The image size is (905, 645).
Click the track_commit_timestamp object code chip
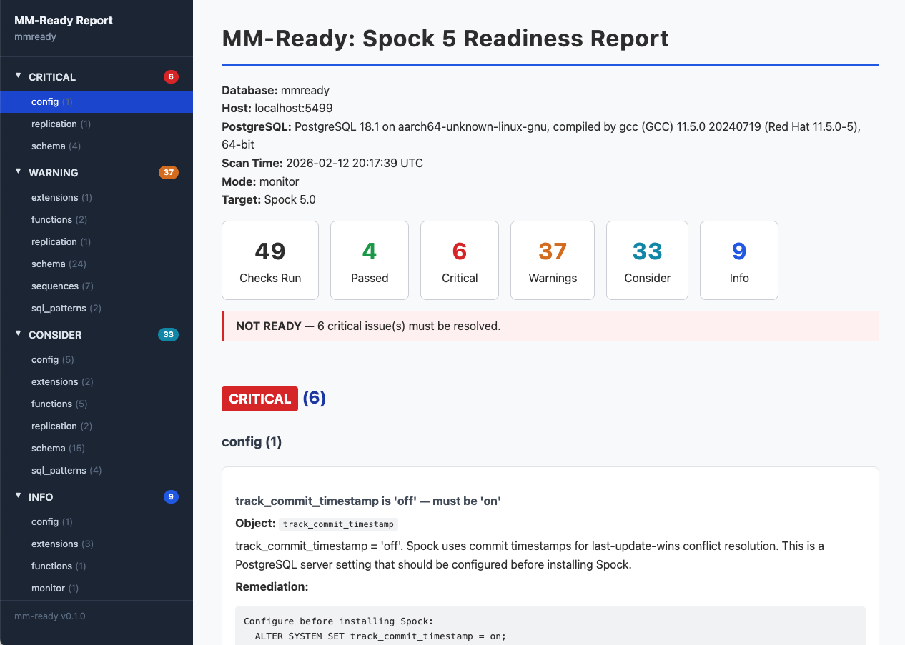point(337,524)
